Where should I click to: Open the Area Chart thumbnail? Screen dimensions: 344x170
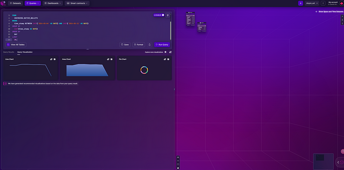tap(88, 68)
